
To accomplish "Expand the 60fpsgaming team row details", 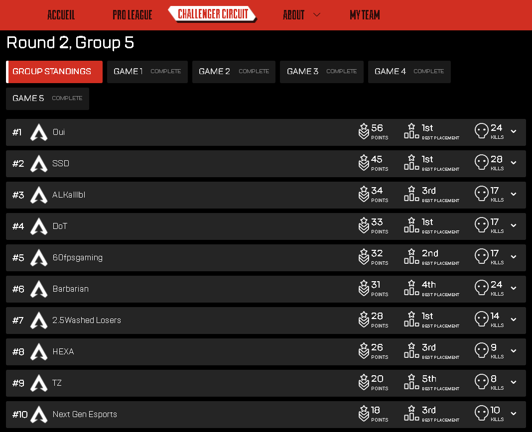I will point(514,257).
